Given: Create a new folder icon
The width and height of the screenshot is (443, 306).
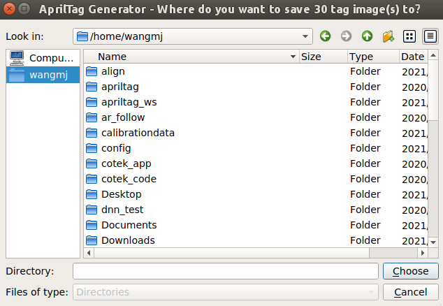Looking at the screenshot, I should (388, 36).
